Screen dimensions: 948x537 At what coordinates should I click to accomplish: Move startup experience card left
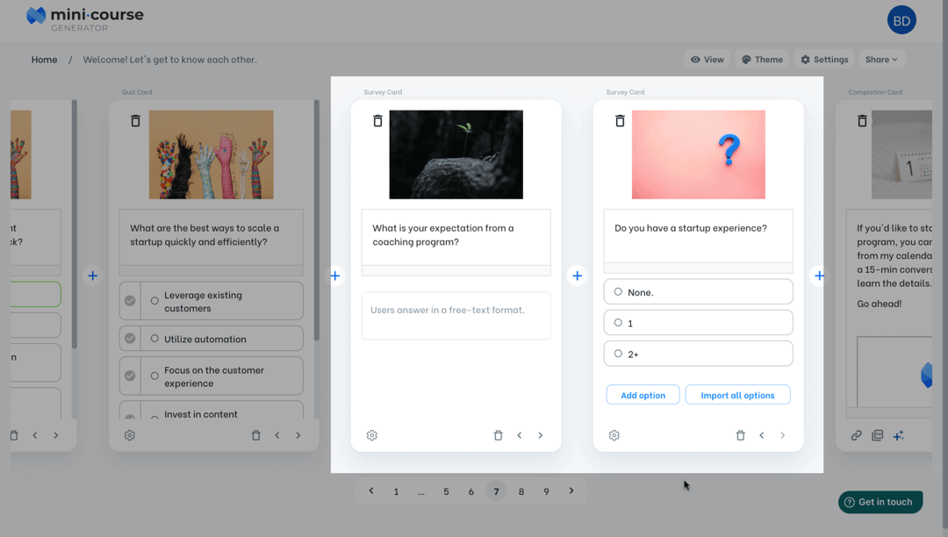[762, 435]
